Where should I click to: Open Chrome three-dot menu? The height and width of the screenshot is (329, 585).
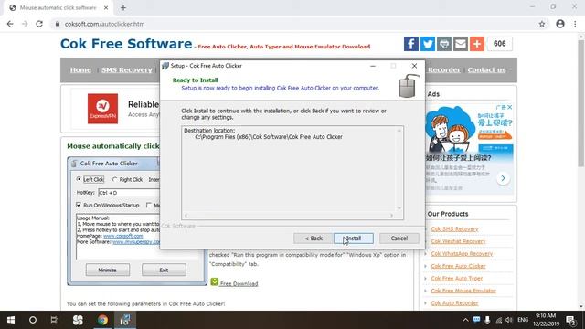(x=575, y=24)
